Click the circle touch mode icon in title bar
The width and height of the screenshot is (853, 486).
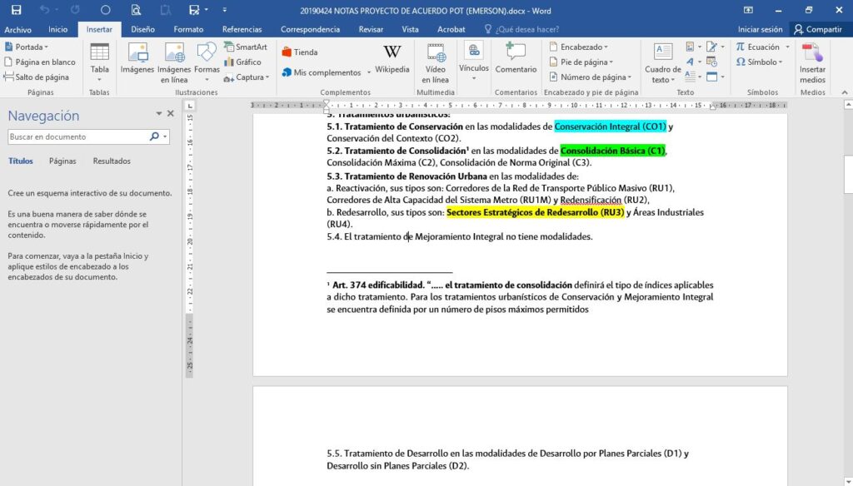pyautogui.click(x=106, y=10)
